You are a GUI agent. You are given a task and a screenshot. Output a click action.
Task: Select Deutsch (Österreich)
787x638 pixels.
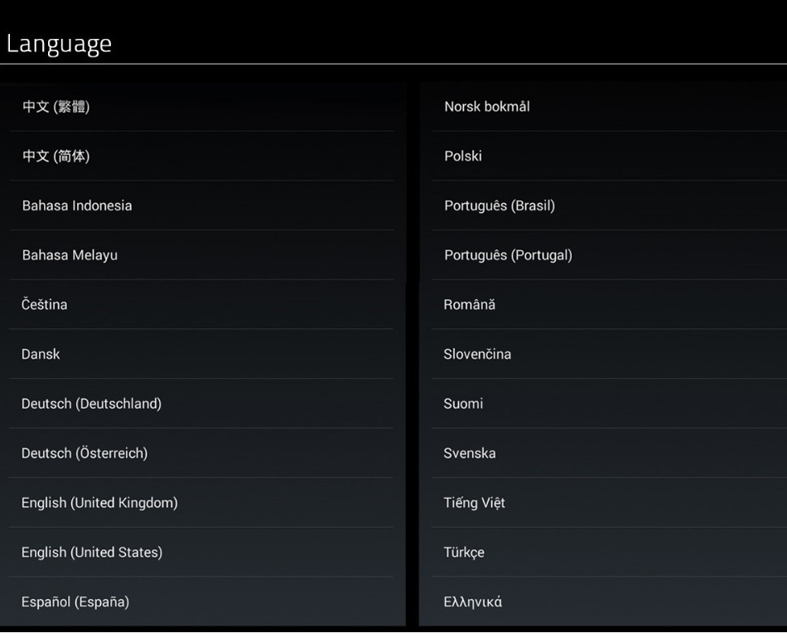(x=84, y=453)
